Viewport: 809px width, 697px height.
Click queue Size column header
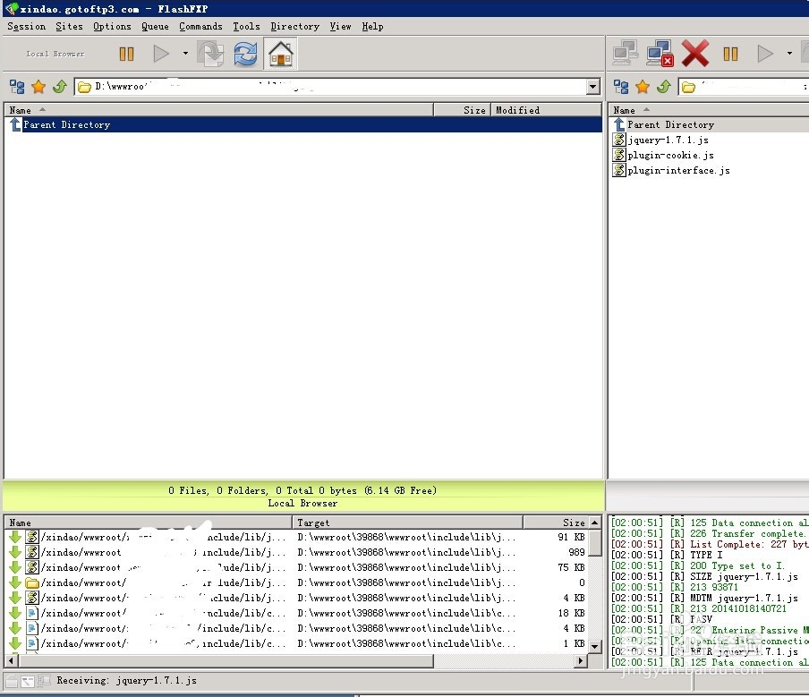(556, 523)
